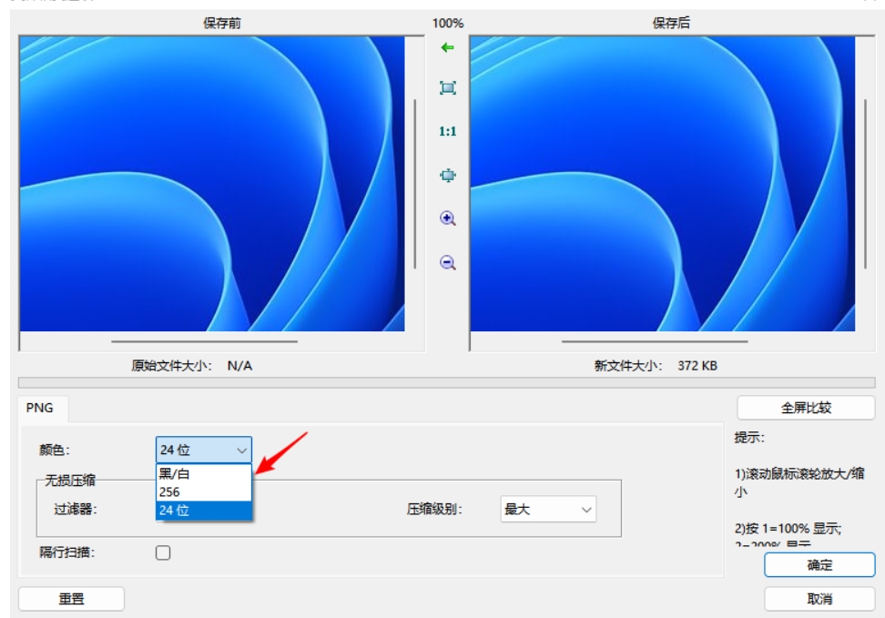885x618 pixels.
Task: Click the 保存后 preview image
Action: (x=663, y=184)
